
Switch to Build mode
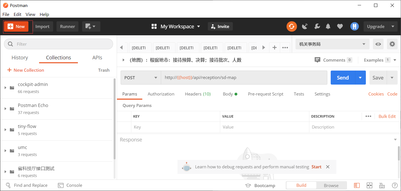[x=301, y=185]
